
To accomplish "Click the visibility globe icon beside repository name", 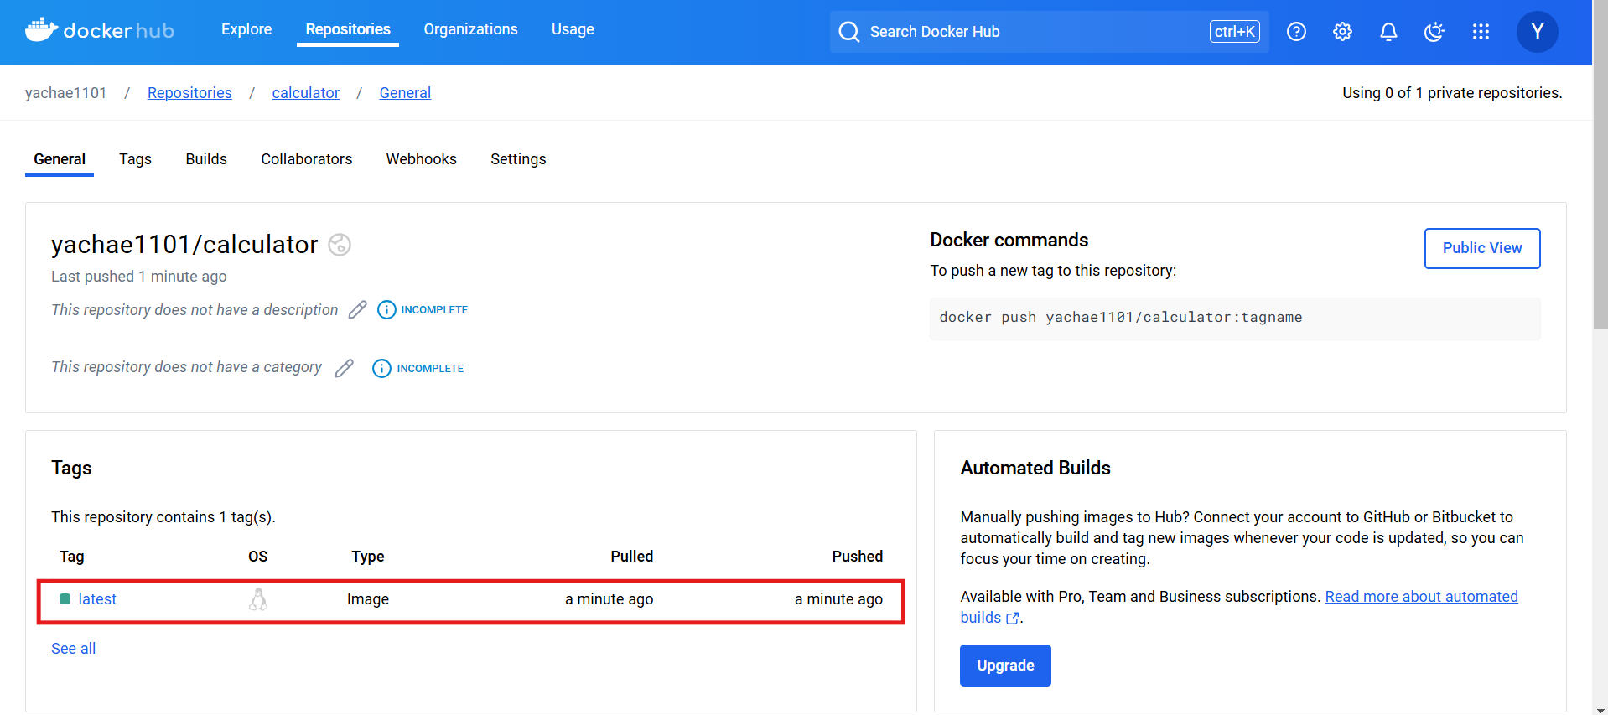I will click(x=340, y=245).
